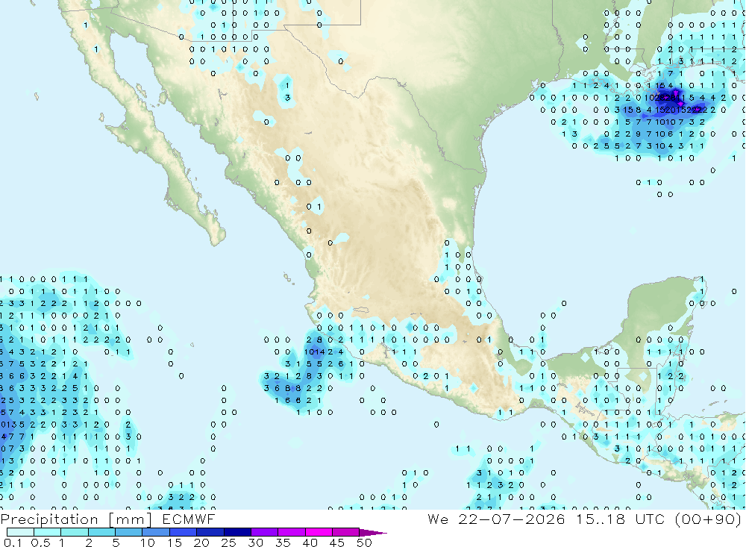This screenshot has height=547, width=746.
Task: Select the "35" legend scale label
Action: 283,543
